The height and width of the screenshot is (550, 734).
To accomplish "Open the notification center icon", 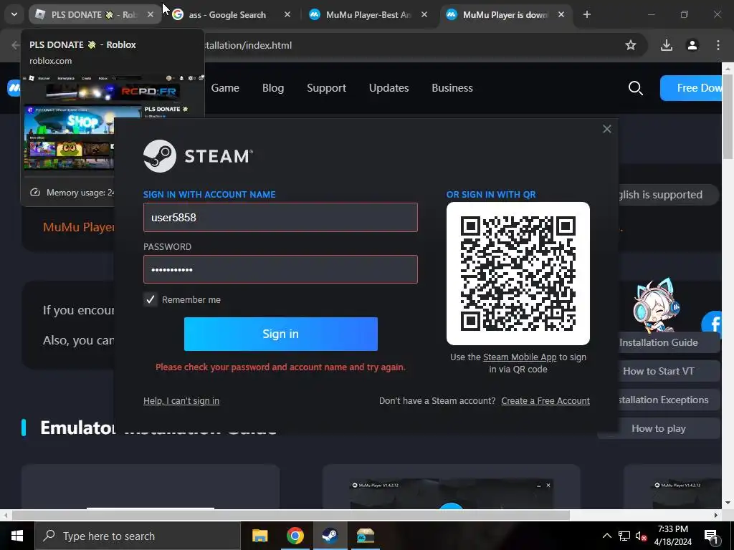I will [x=711, y=536].
